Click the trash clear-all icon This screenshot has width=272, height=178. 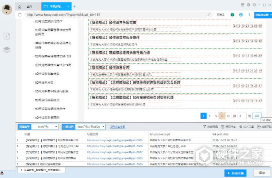(x=223, y=127)
